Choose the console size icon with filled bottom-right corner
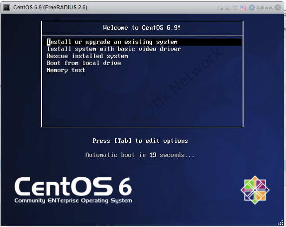The height and width of the screenshot is (227, 286). point(221,8)
